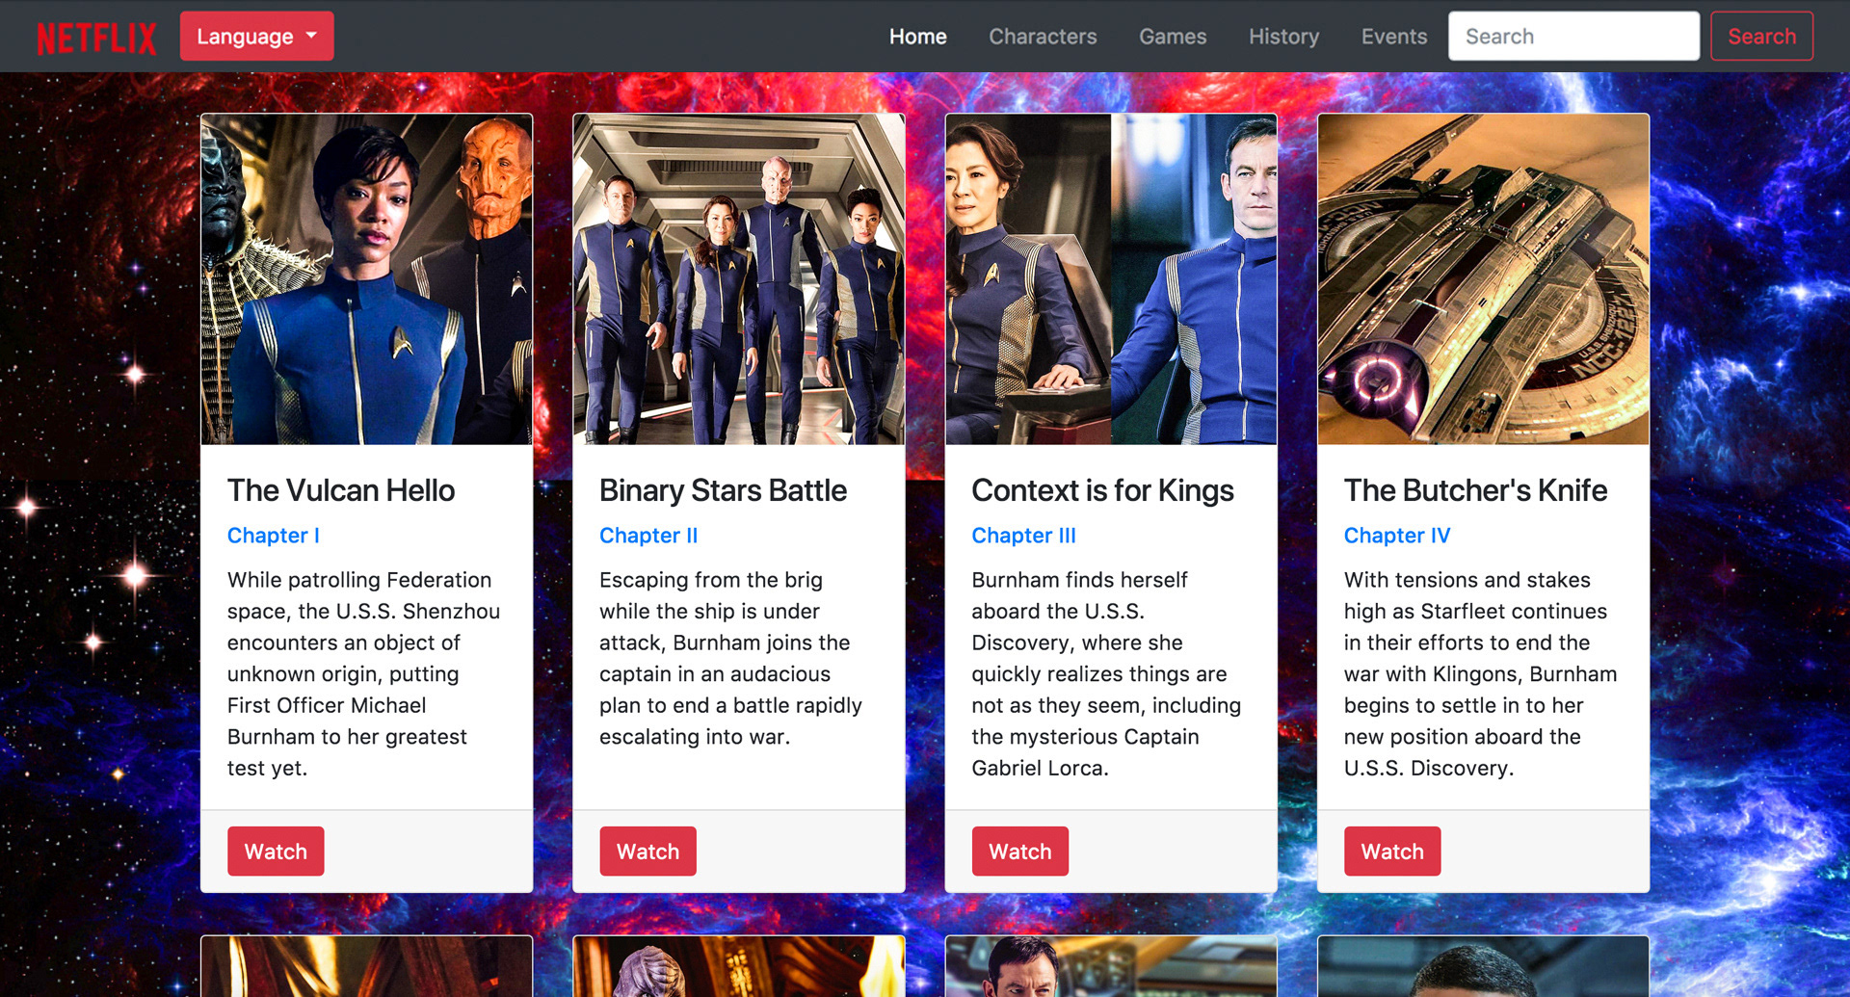Follow the Chapter II link
Viewport: 1850px width, 997px height.
(648, 536)
